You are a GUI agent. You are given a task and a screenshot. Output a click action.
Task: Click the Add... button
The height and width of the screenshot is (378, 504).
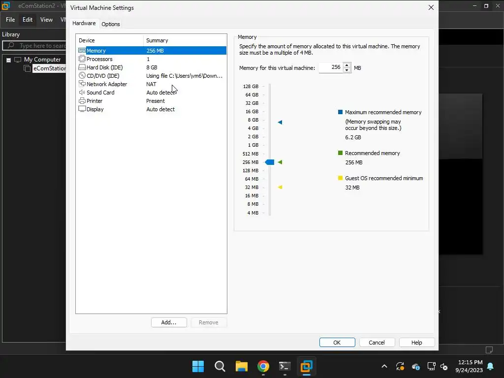click(169, 322)
